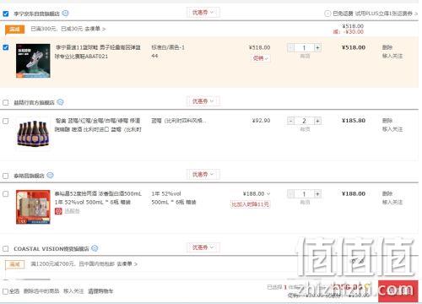Type in quantity field for beer item
This screenshot has width=422, height=304.
(304, 121)
